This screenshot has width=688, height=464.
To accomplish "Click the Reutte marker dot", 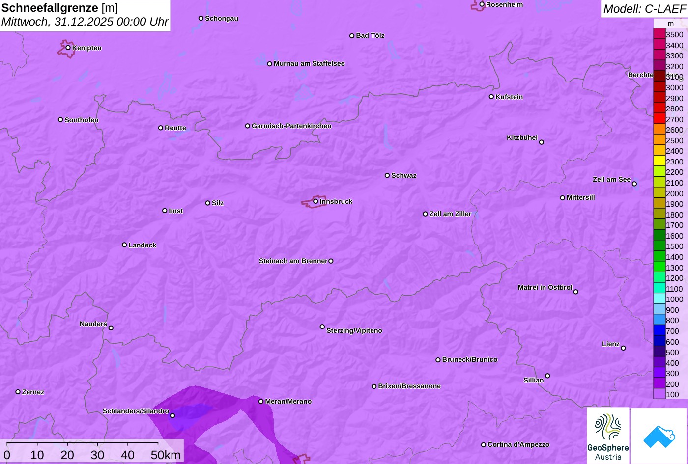I will pos(161,128).
